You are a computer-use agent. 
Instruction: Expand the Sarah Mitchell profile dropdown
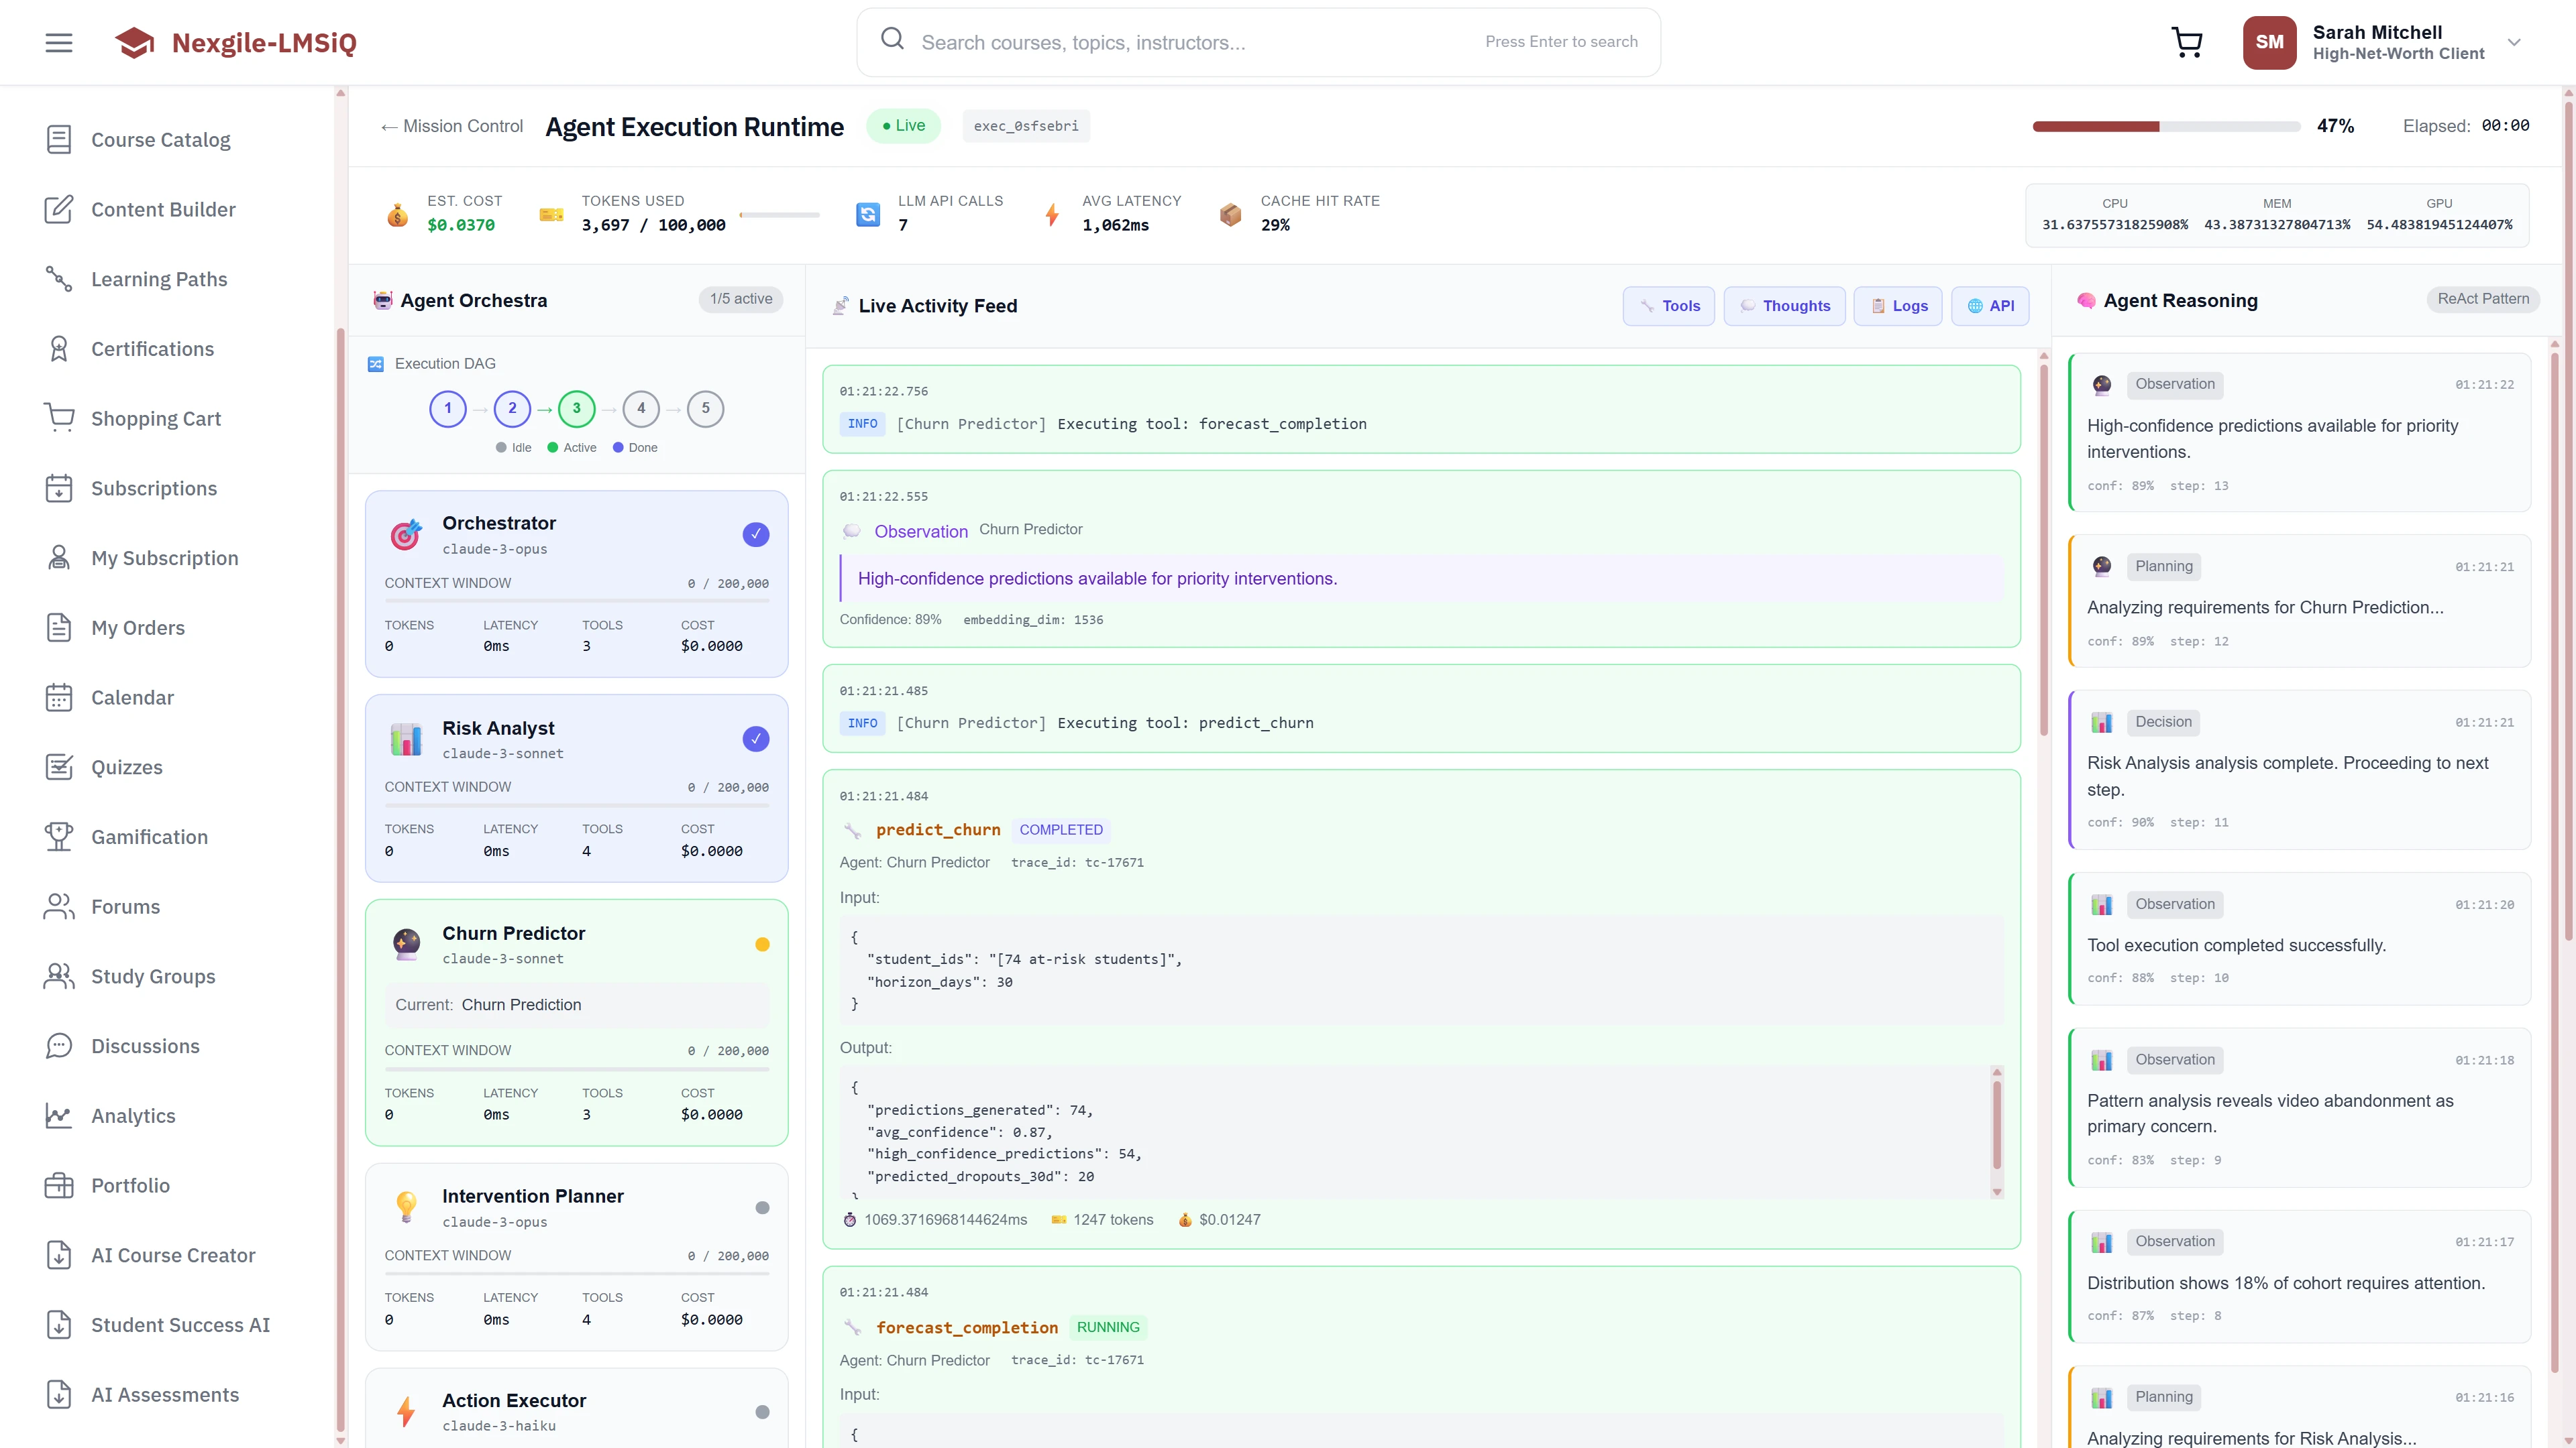[x=2515, y=42]
